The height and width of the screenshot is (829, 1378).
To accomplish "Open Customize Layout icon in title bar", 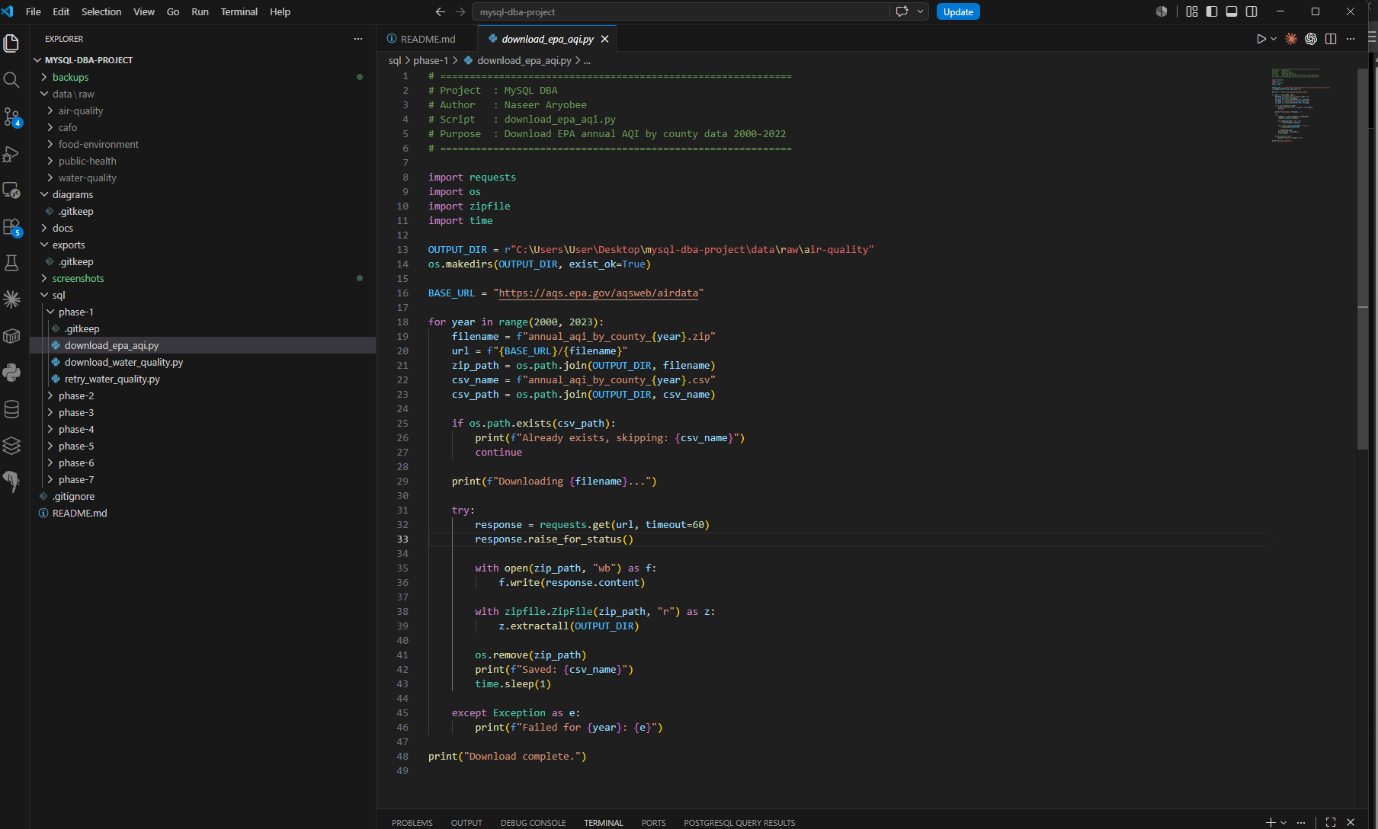I will click(1192, 11).
